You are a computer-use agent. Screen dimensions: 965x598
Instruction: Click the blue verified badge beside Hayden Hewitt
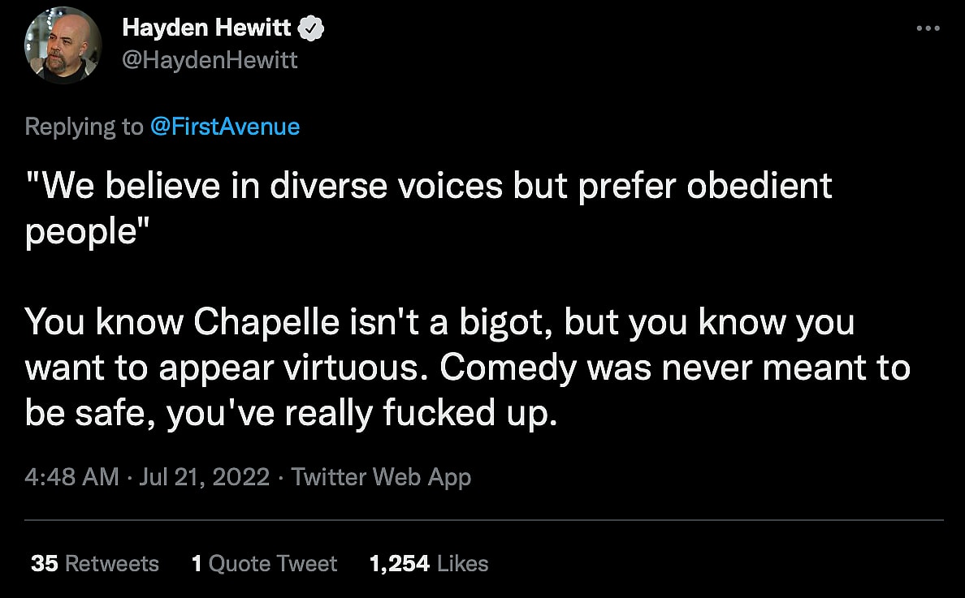point(311,28)
